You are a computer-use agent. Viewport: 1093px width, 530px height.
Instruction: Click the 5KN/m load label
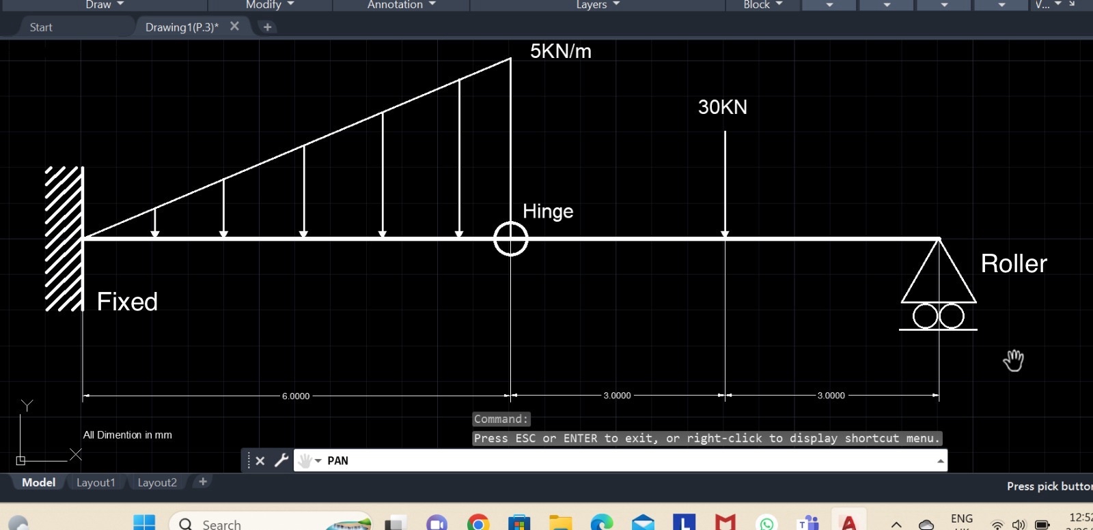coord(561,51)
